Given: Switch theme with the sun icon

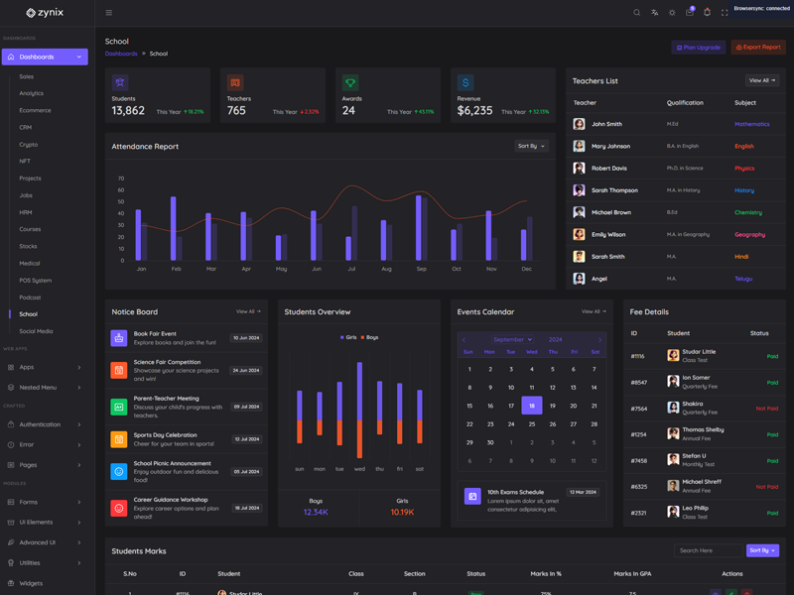Looking at the screenshot, I should pos(672,13).
